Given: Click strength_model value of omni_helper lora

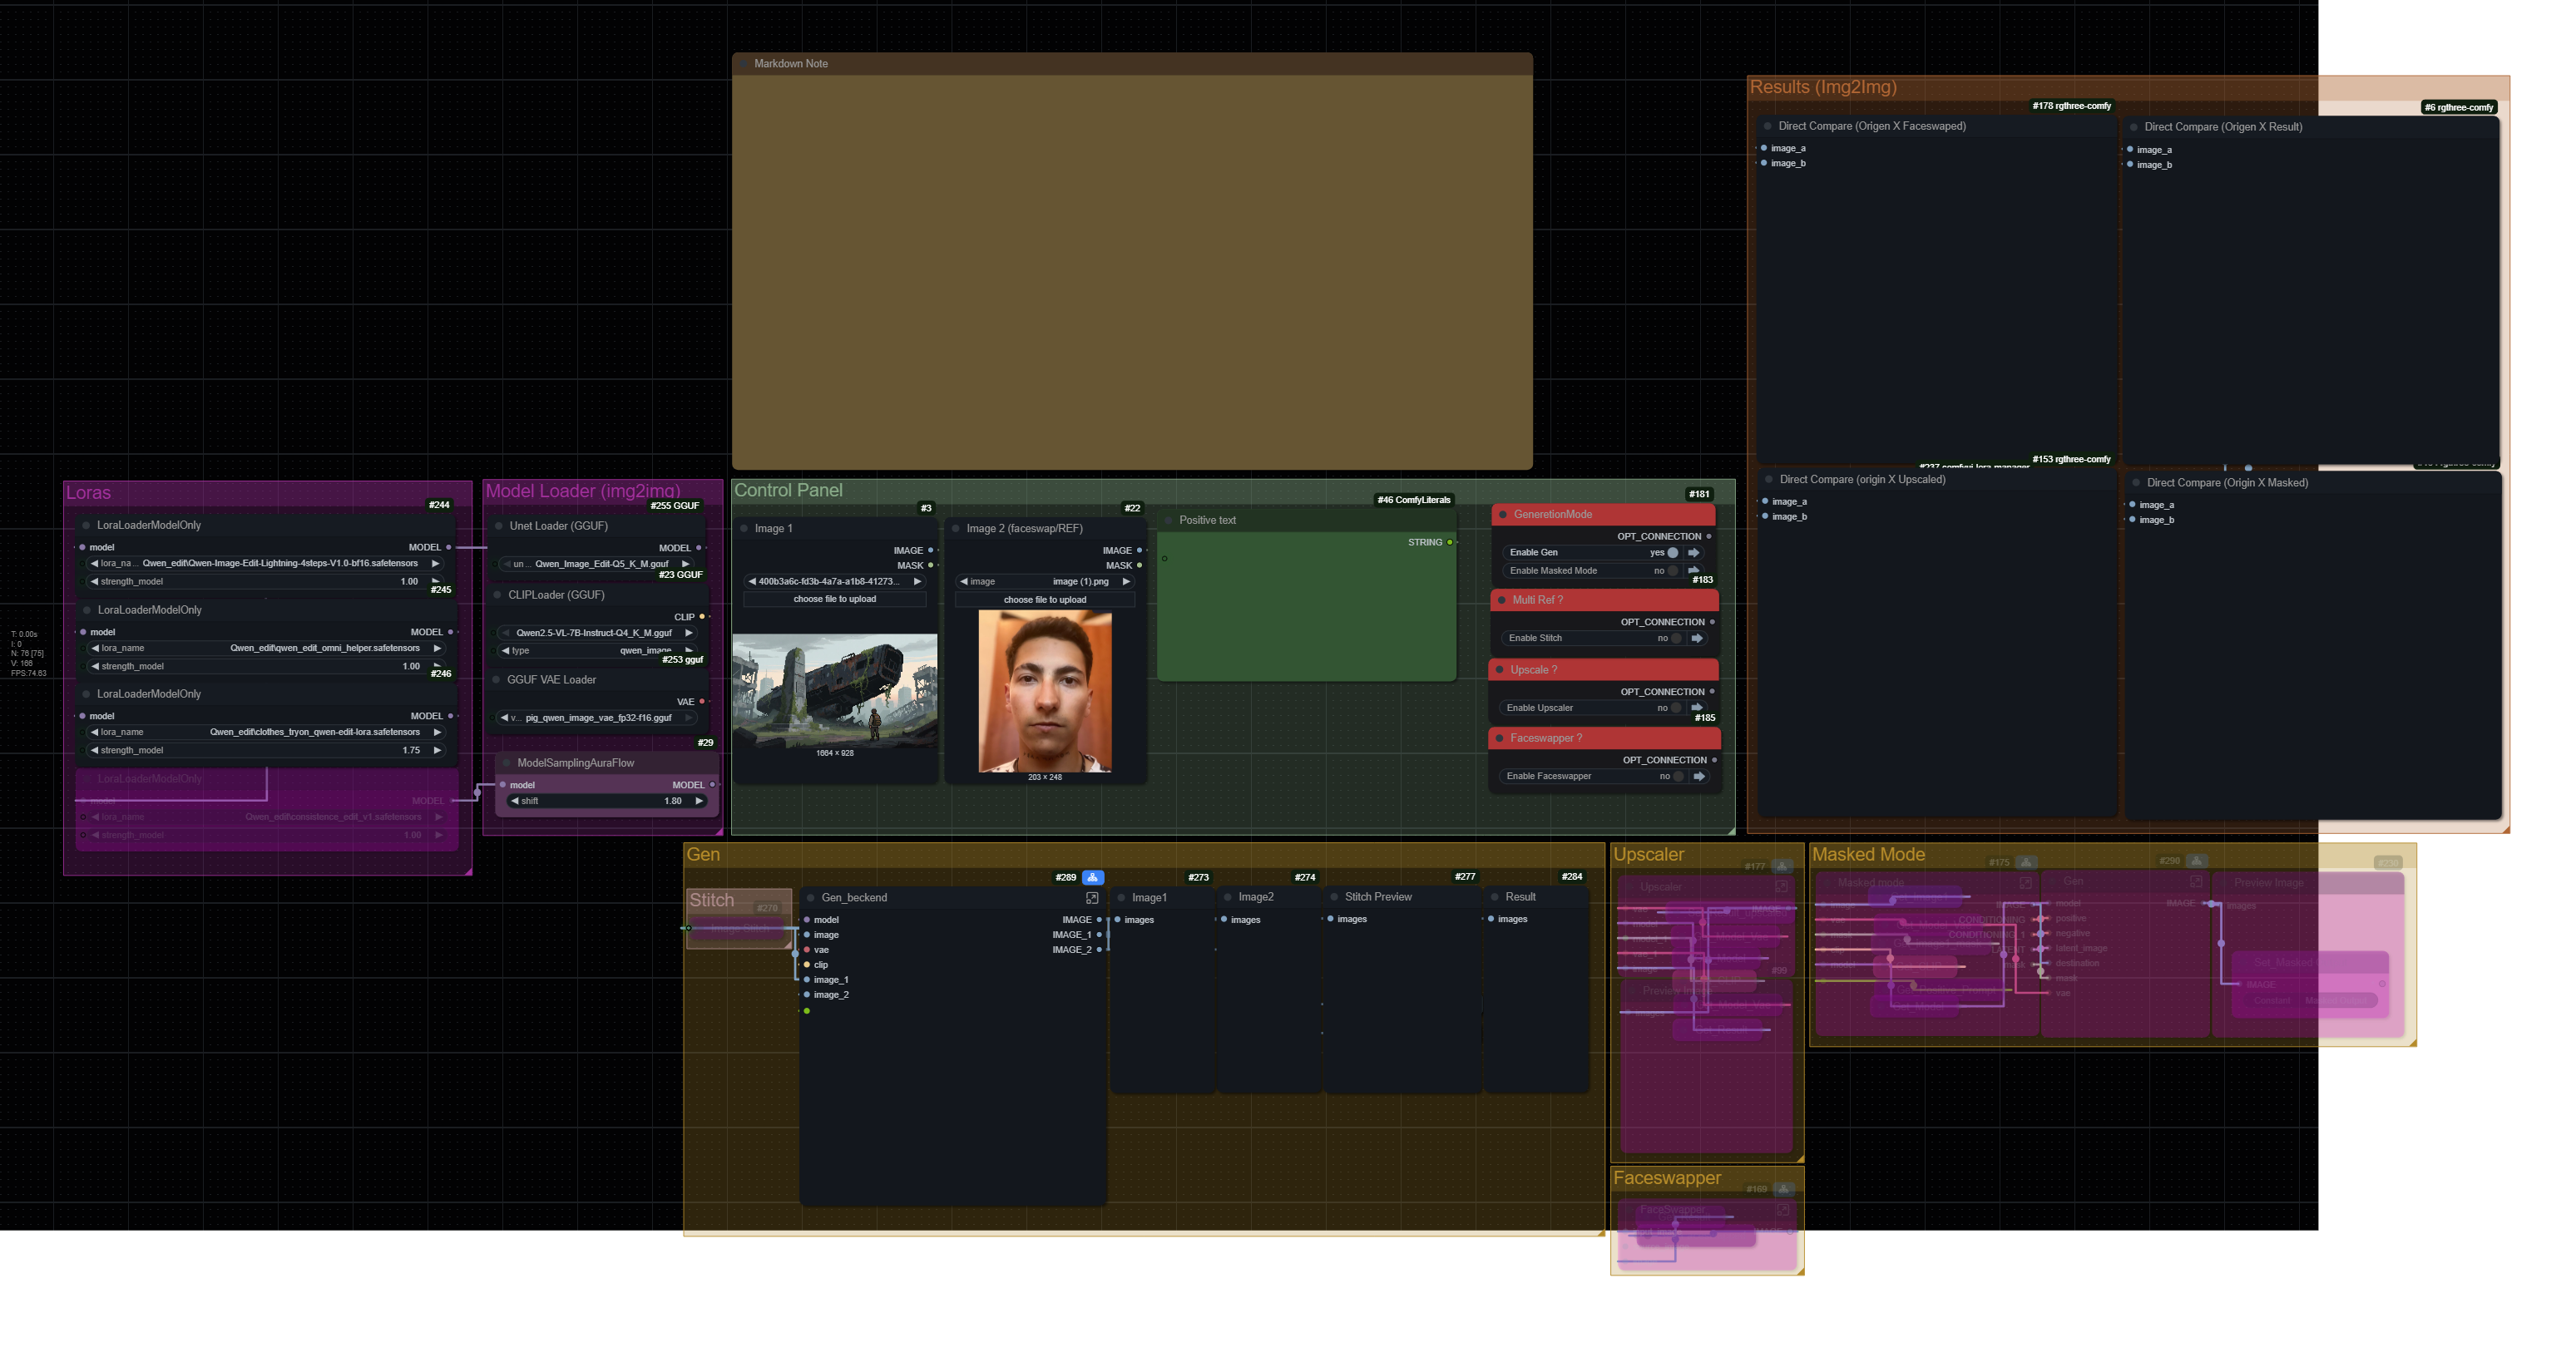Looking at the screenshot, I should coord(266,666).
